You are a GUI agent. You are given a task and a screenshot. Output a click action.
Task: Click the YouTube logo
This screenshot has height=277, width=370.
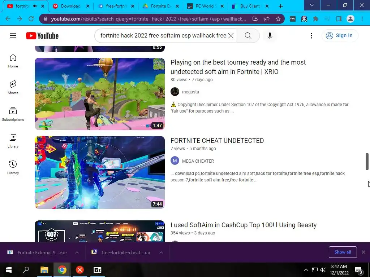click(x=42, y=36)
